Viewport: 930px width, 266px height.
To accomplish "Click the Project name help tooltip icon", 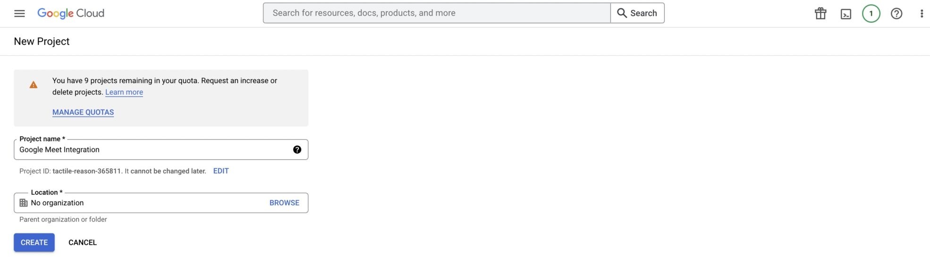I will point(297,150).
